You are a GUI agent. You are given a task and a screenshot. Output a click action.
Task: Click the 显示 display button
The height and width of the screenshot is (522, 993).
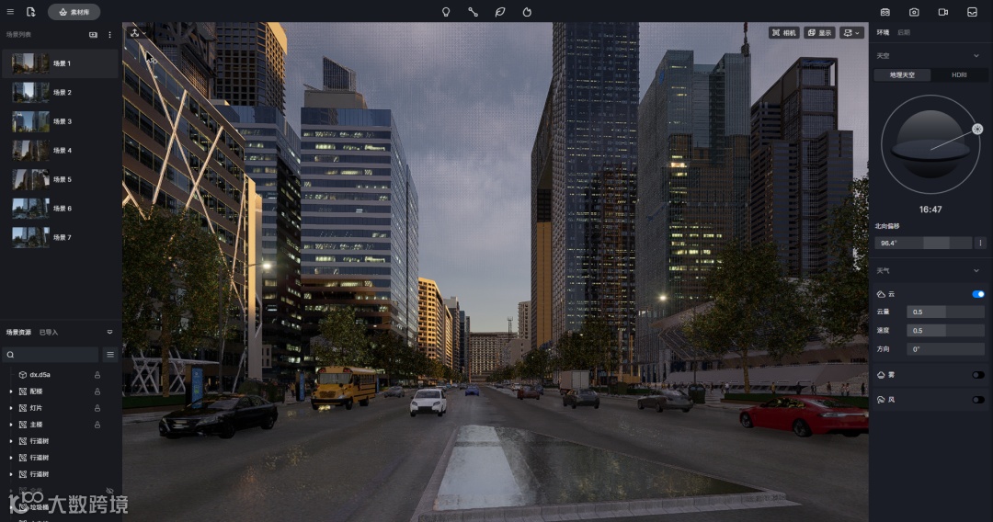pyautogui.click(x=819, y=33)
